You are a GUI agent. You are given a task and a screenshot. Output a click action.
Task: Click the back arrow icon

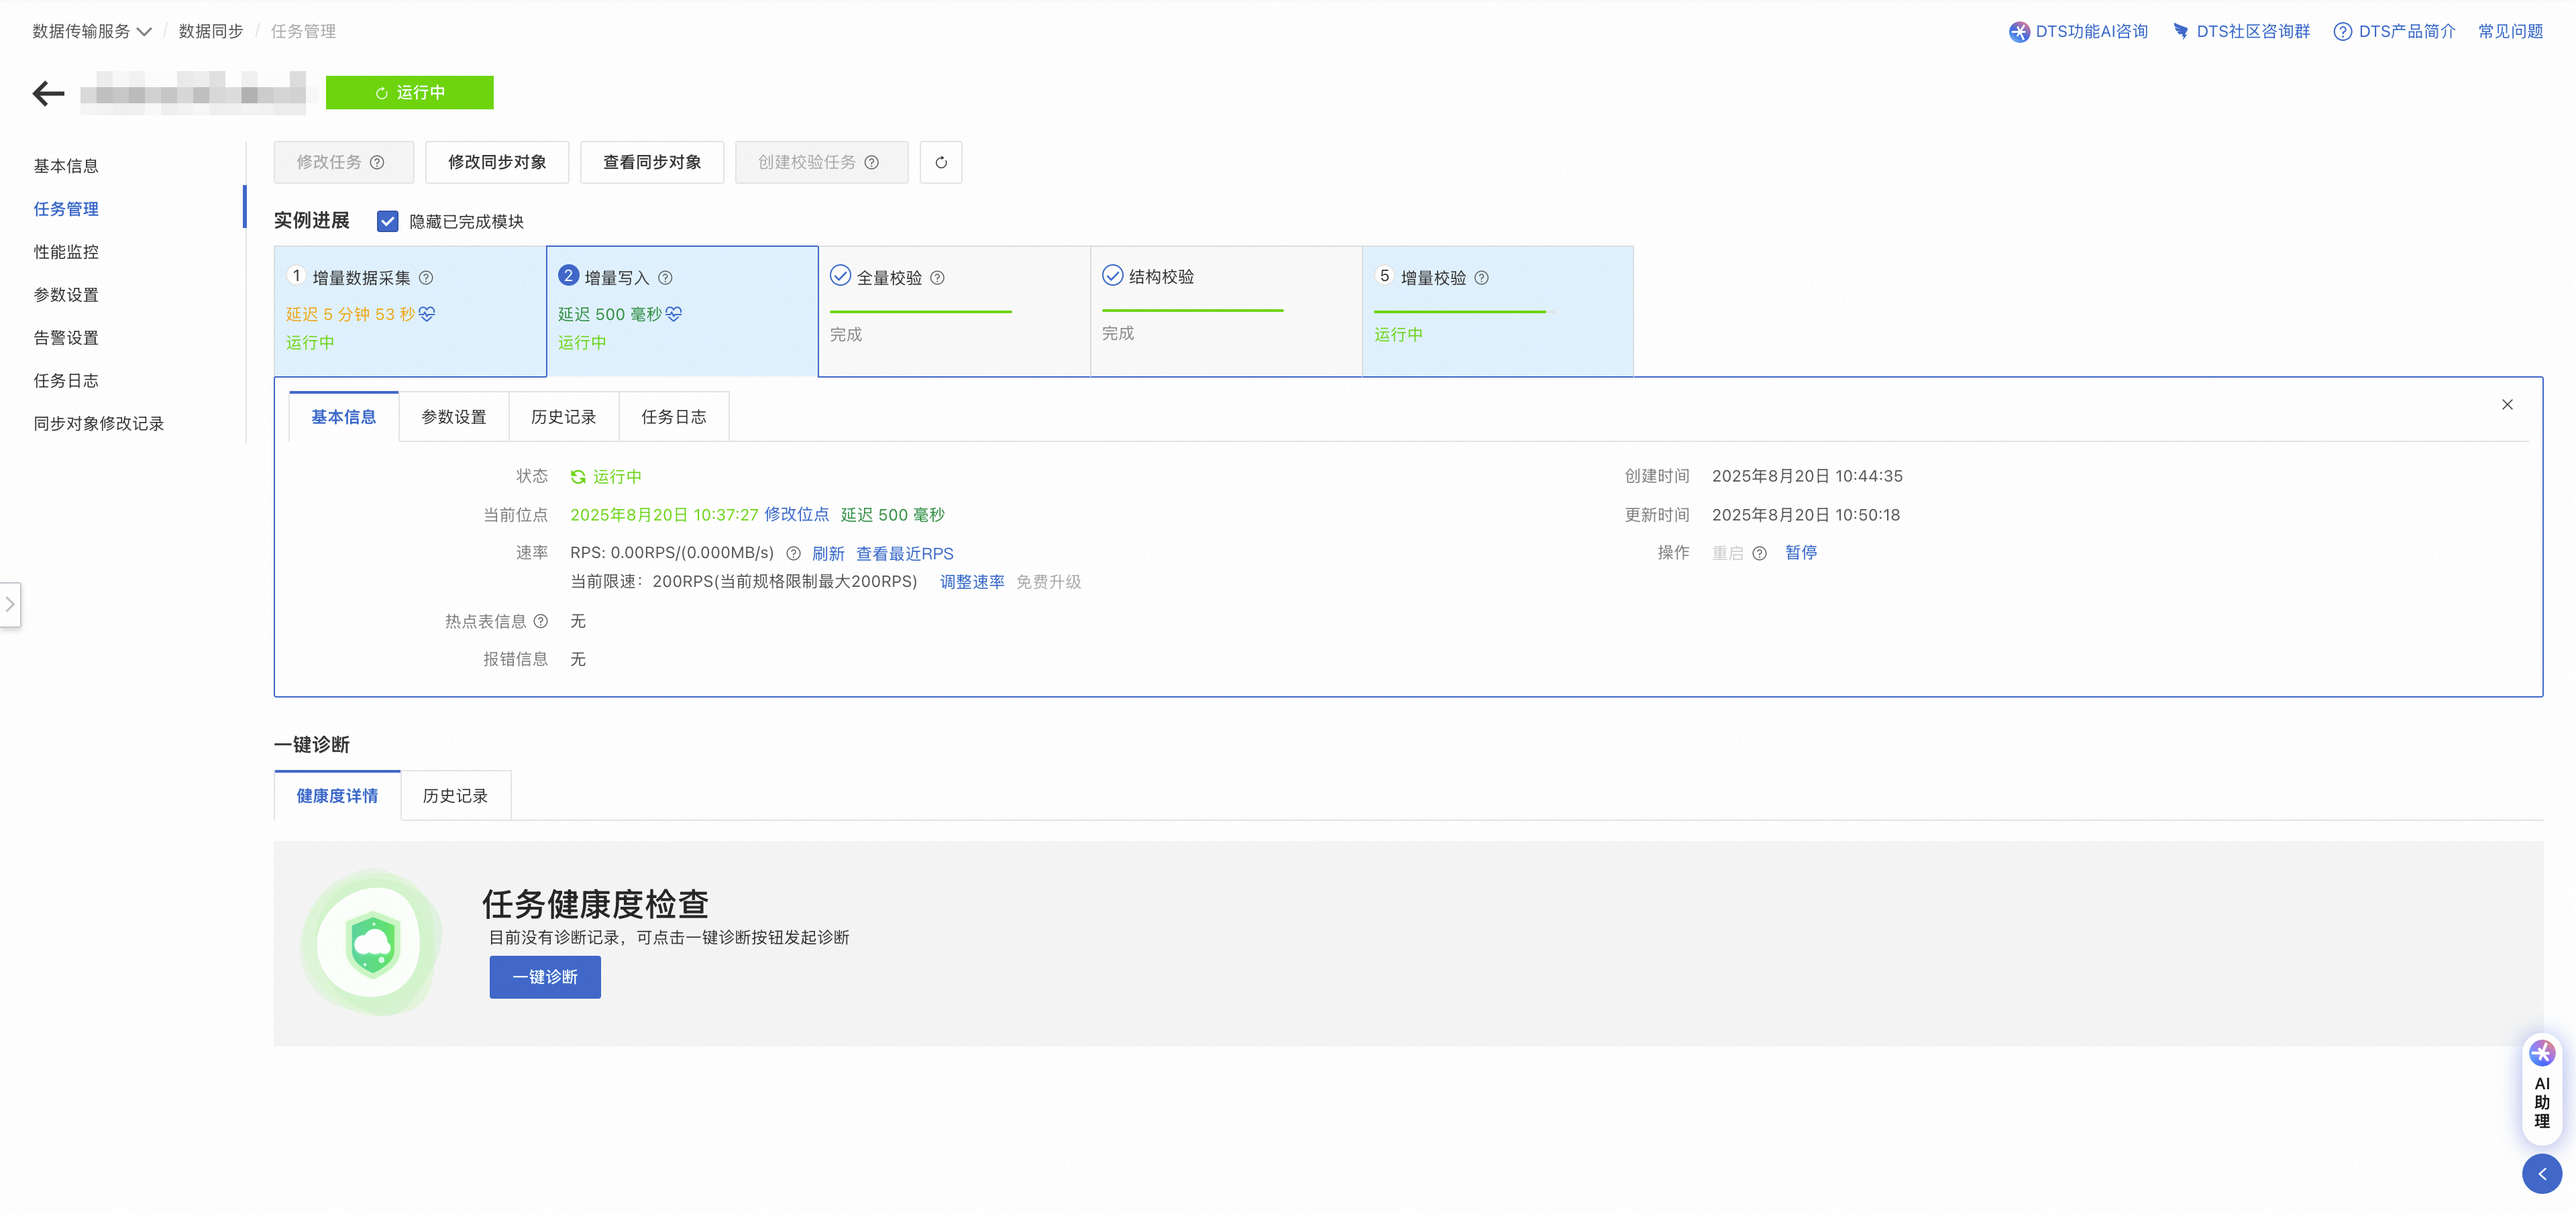tap(48, 93)
